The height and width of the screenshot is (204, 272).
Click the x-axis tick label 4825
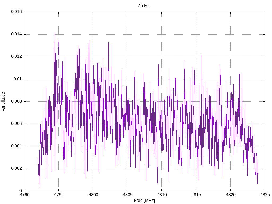coord(265,195)
